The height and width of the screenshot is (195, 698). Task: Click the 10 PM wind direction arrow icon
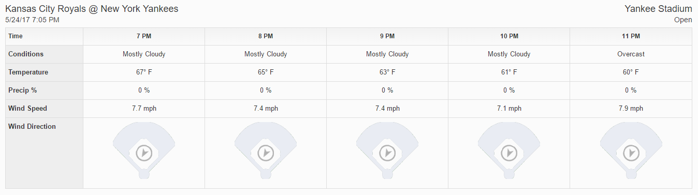[x=509, y=153]
